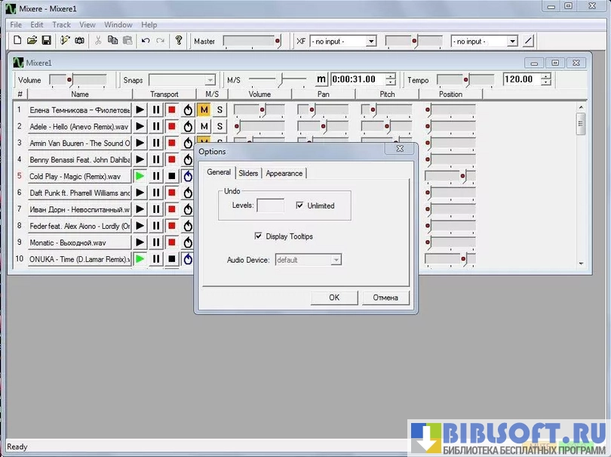This screenshot has height=457, width=611.
Task: Play track 1 by Елена Темникова
Action: (140, 110)
